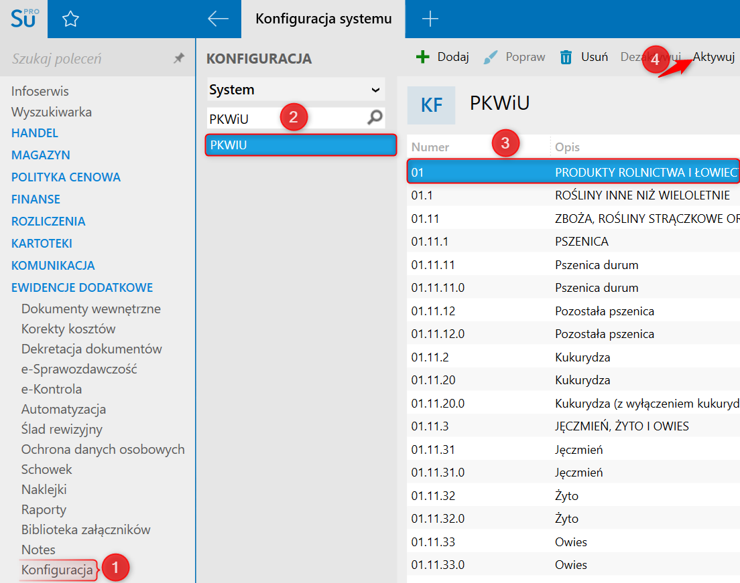This screenshot has width=740, height=583.
Task: Open e-Sprawozdawczość
Action: 79,369
